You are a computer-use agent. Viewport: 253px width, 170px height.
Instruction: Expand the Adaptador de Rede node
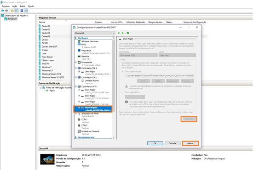76,113
